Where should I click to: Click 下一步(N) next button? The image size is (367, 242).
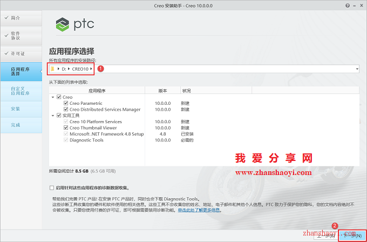353,236
